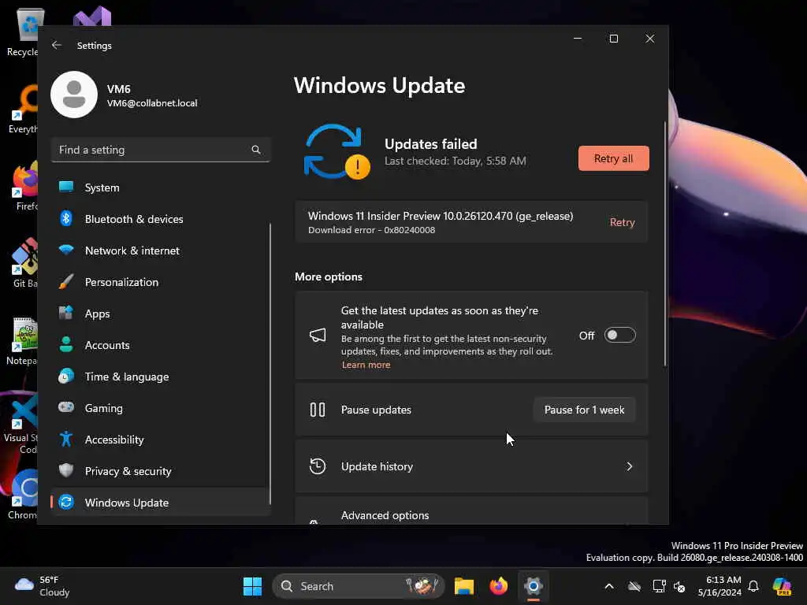Click the taskbar Search box
807x605 pixels.
[359, 586]
